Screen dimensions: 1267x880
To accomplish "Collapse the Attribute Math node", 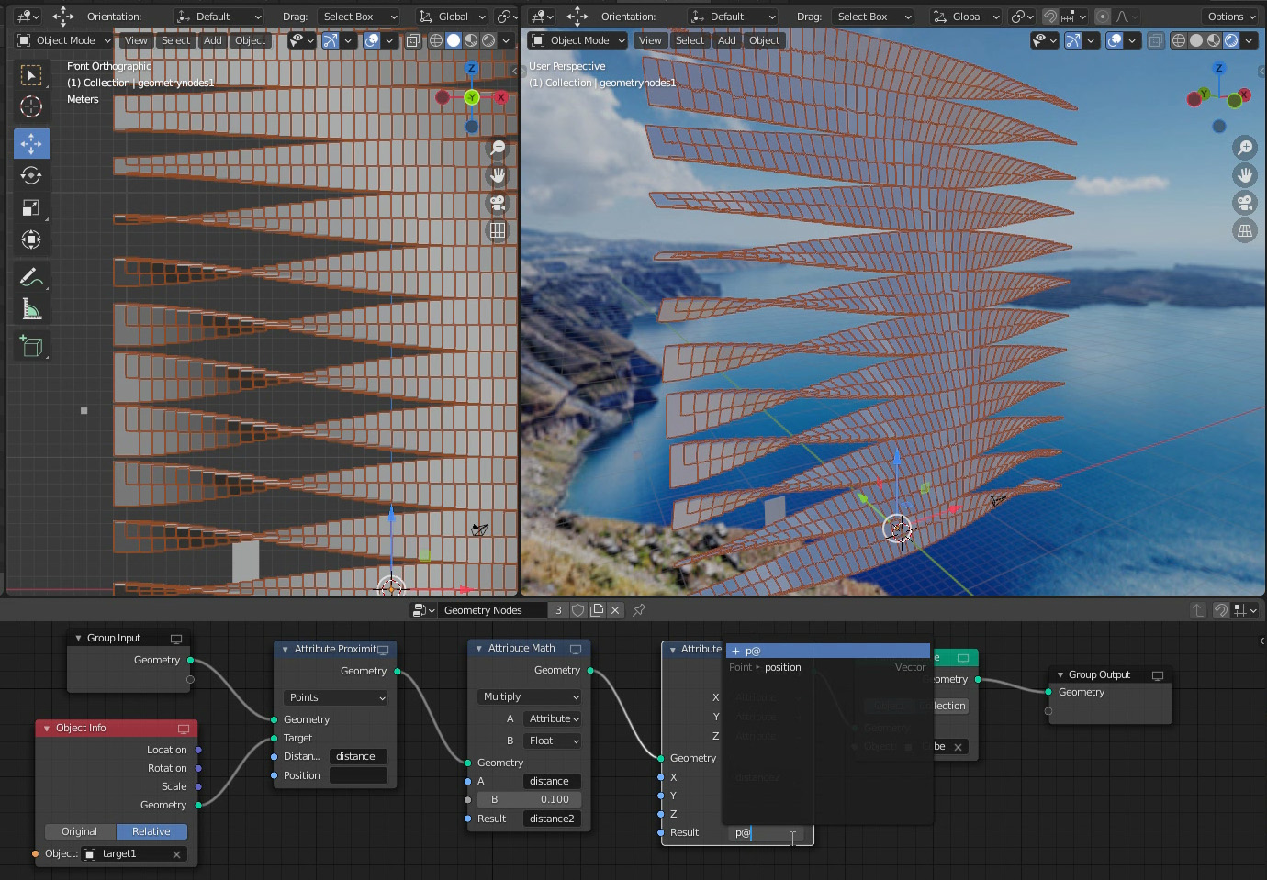I will 478,648.
